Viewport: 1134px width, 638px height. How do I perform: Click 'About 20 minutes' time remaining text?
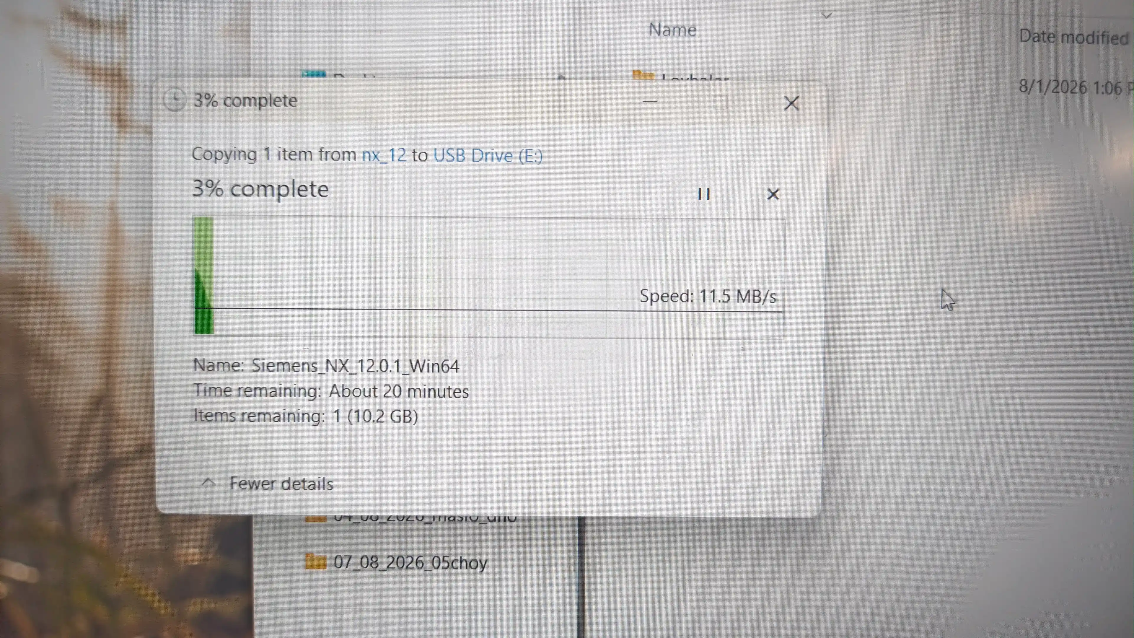[399, 391]
